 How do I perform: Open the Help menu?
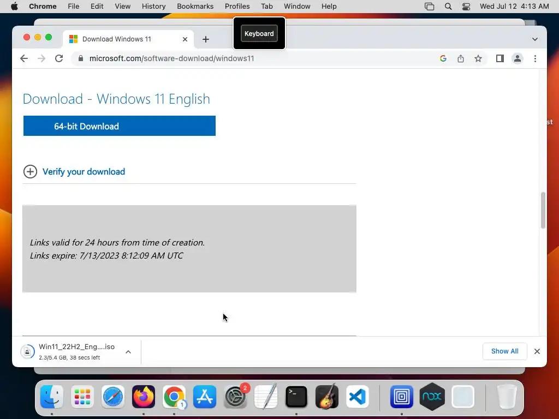pos(329,7)
